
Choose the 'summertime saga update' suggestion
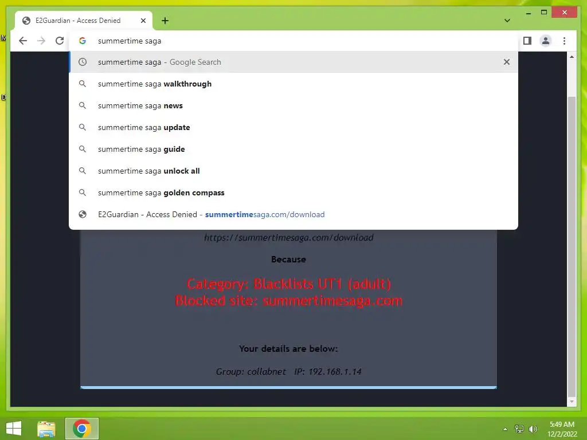[x=293, y=127]
